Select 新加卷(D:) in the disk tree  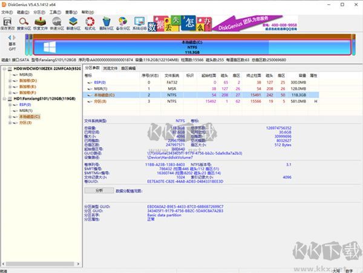28,81
